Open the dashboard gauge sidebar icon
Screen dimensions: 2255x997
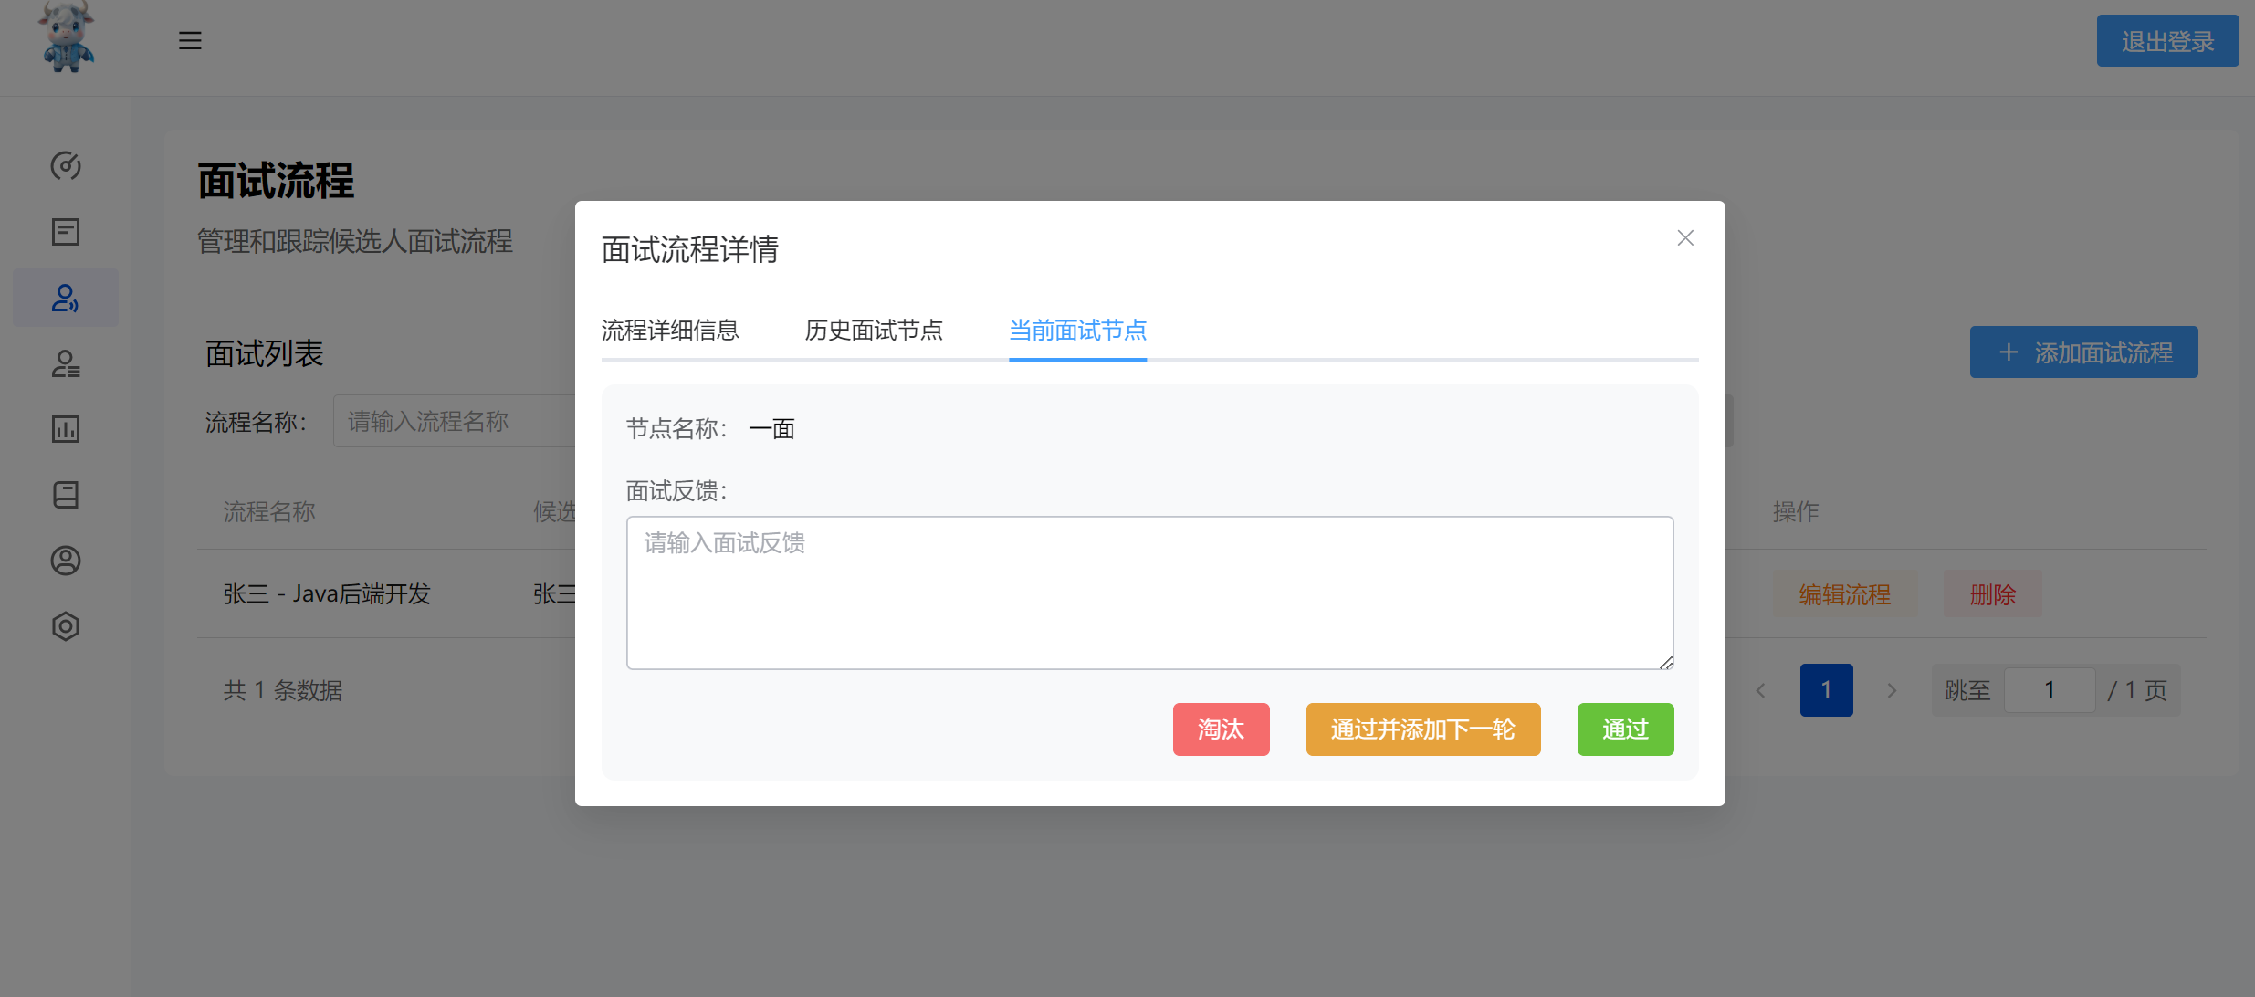pos(66,166)
